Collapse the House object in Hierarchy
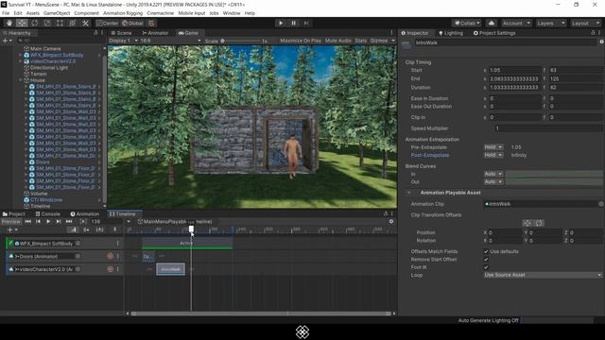This screenshot has width=605, height=340. click(21, 80)
